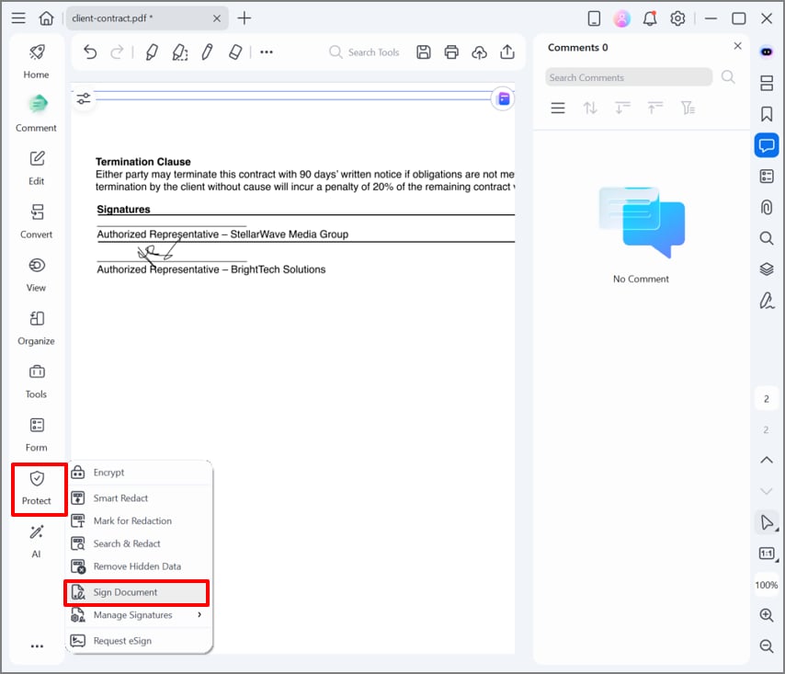
Task: Save the document using the save icon
Action: pyautogui.click(x=424, y=52)
